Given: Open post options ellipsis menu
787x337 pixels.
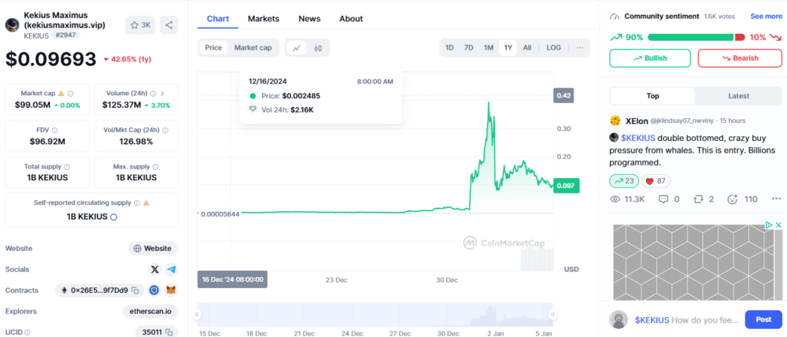Looking at the screenshot, I should pos(777,199).
